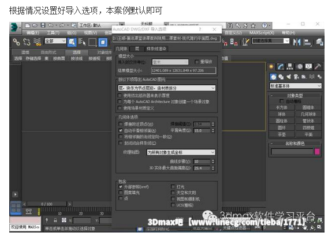Switch to the 几何体 tab in import dialog
The width and height of the screenshot is (328, 233).
(121, 48)
